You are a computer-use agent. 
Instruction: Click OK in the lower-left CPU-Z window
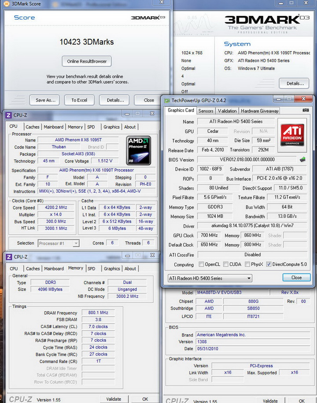pyautogui.click(x=145, y=399)
